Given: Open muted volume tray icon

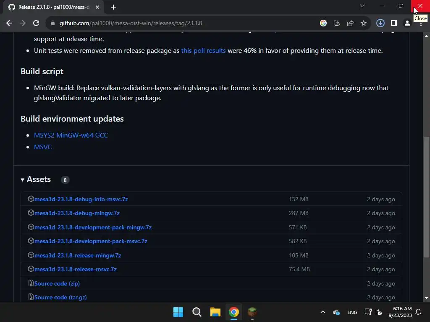Looking at the screenshot, I should tap(379, 312).
